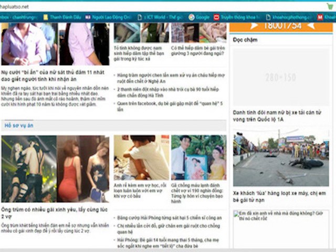This screenshot has height=252, width=336.
Task: Click the shopping cart icon in address bar
Action: pos(330,6)
